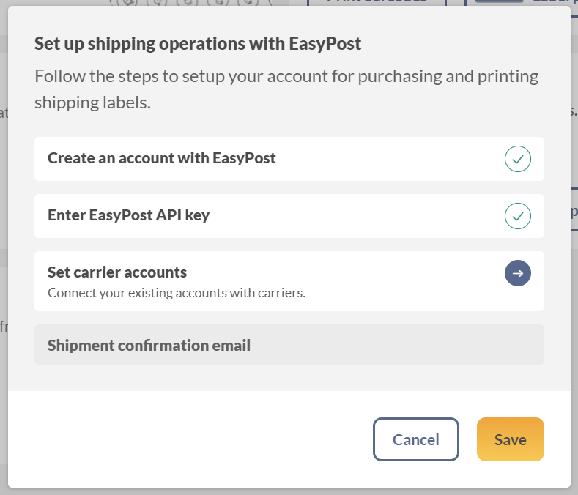This screenshot has width=578, height=495.
Task: Cancel the EasyPost setup dialog
Action: pos(416,439)
